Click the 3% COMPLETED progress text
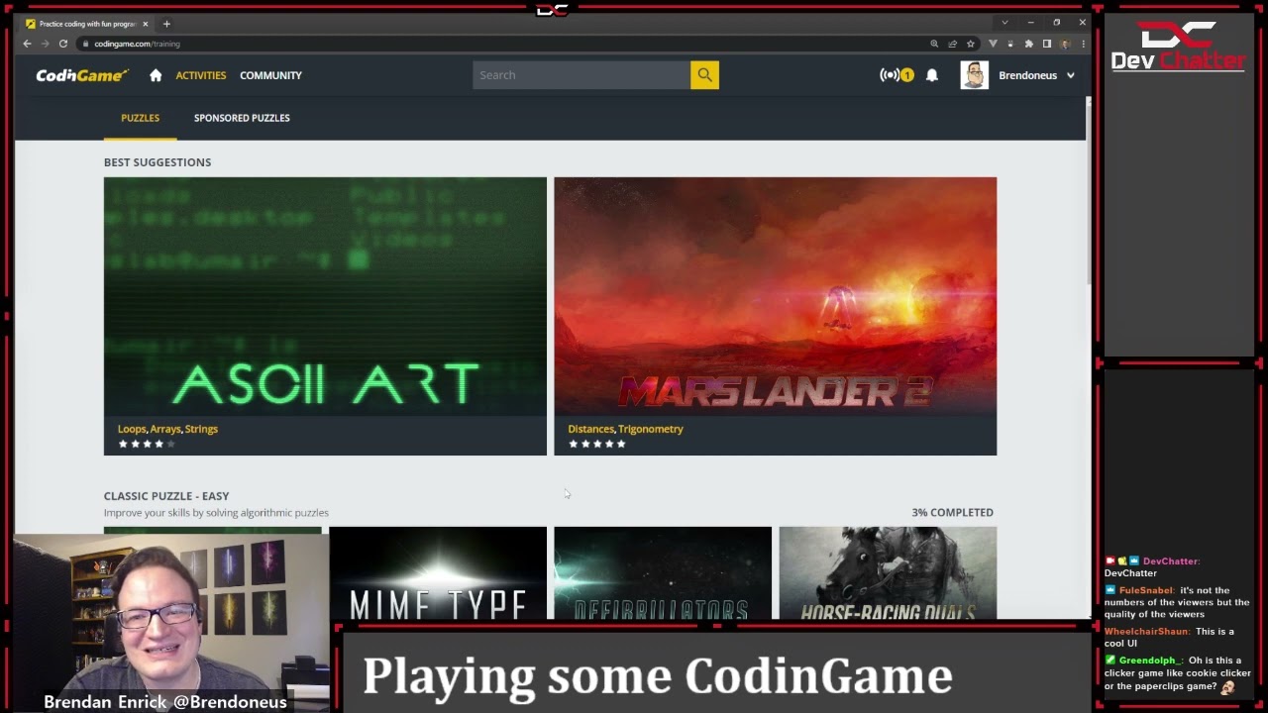 (952, 512)
